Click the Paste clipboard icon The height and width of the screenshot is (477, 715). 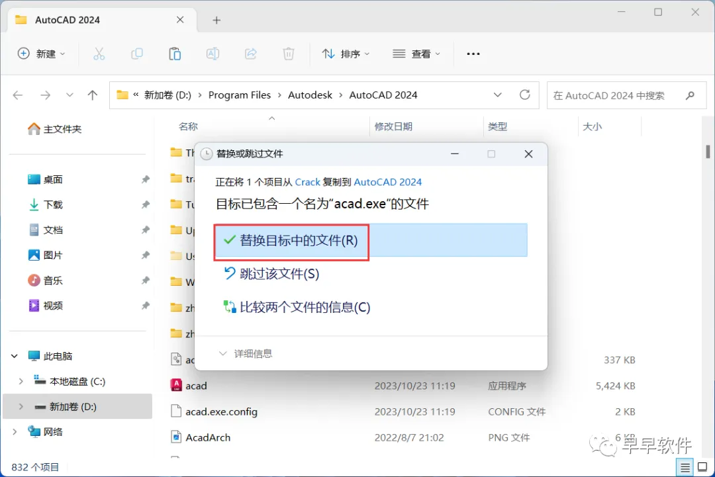tap(175, 54)
